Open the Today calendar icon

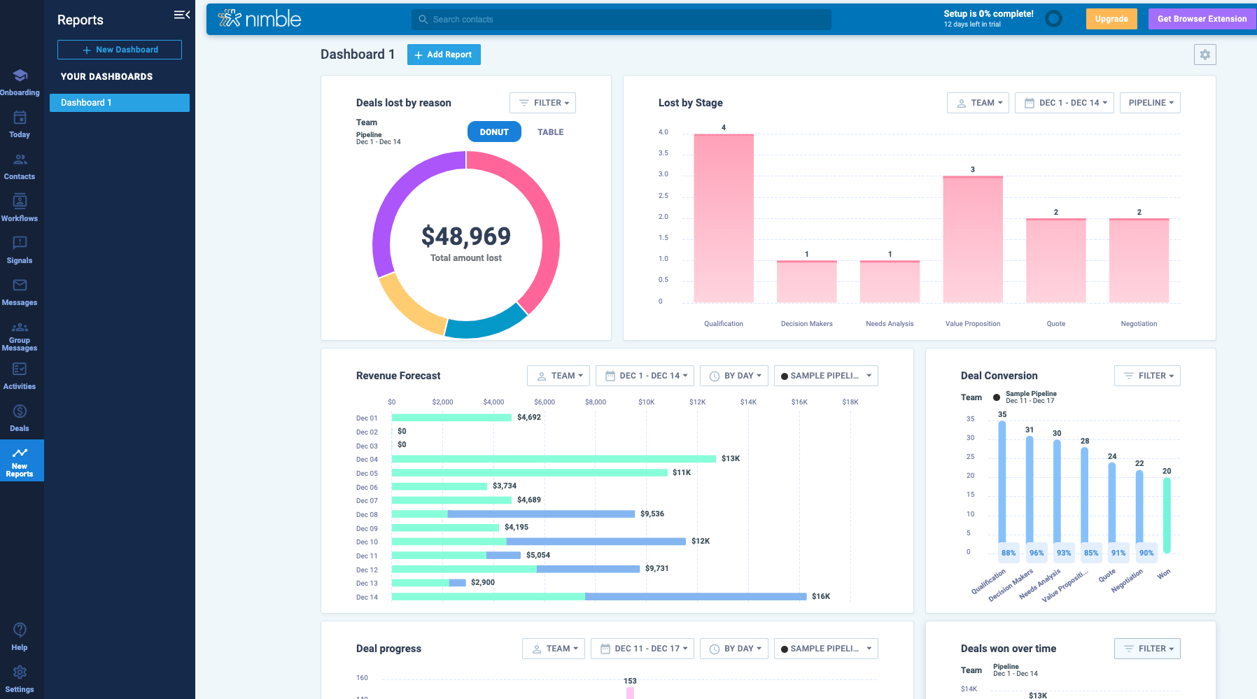point(20,118)
